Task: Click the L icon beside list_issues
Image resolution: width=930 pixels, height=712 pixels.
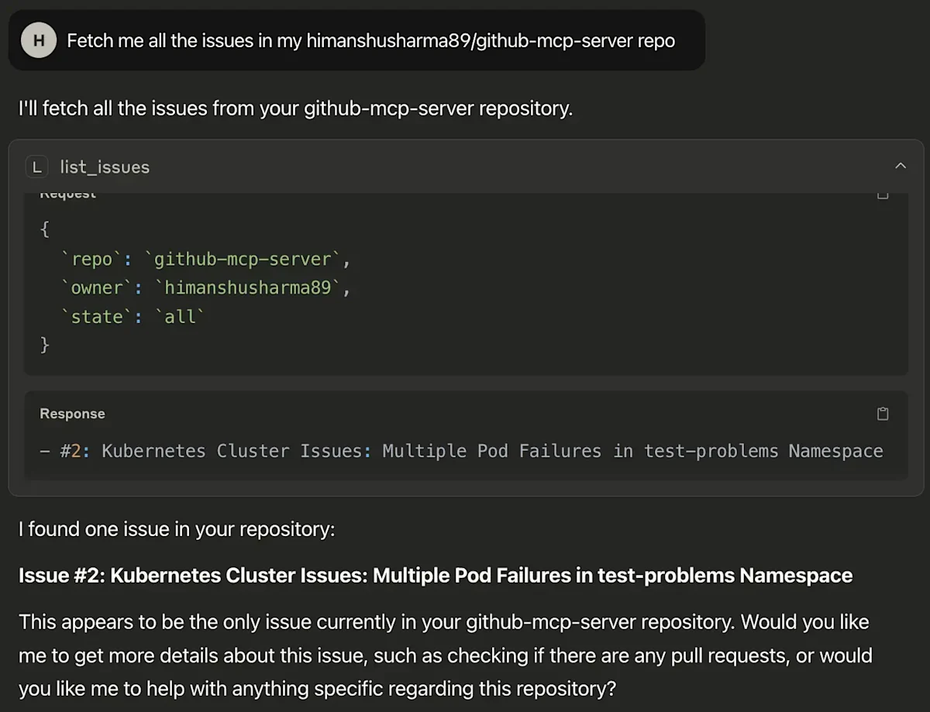Action: click(x=36, y=167)
